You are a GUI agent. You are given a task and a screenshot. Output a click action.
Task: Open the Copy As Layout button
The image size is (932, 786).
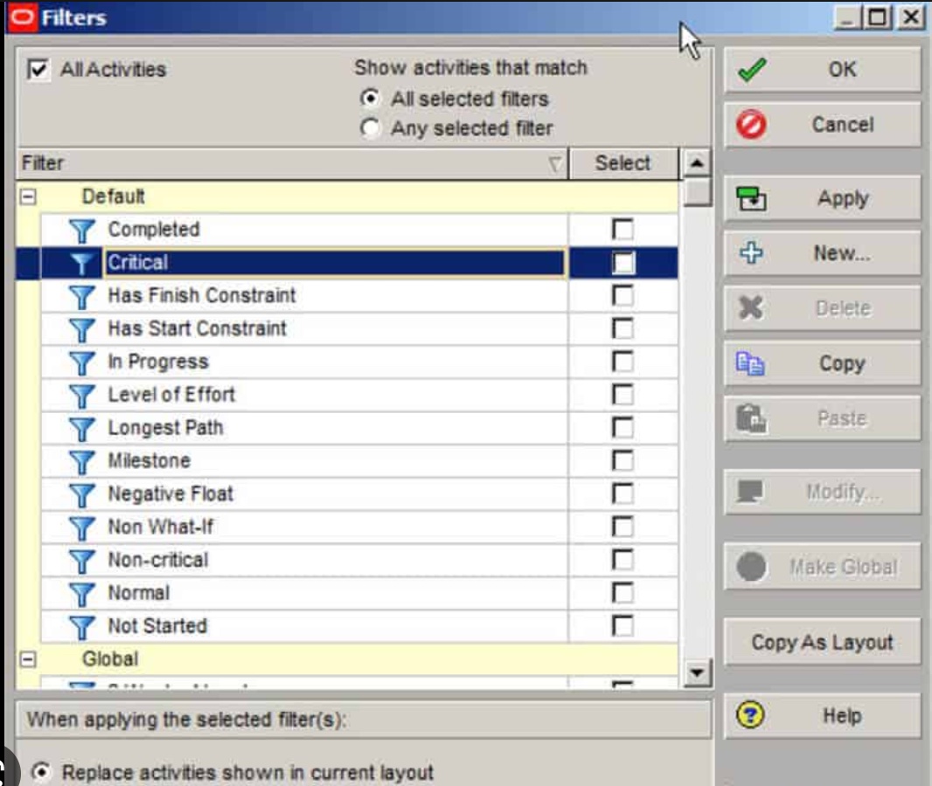point(822,642)
